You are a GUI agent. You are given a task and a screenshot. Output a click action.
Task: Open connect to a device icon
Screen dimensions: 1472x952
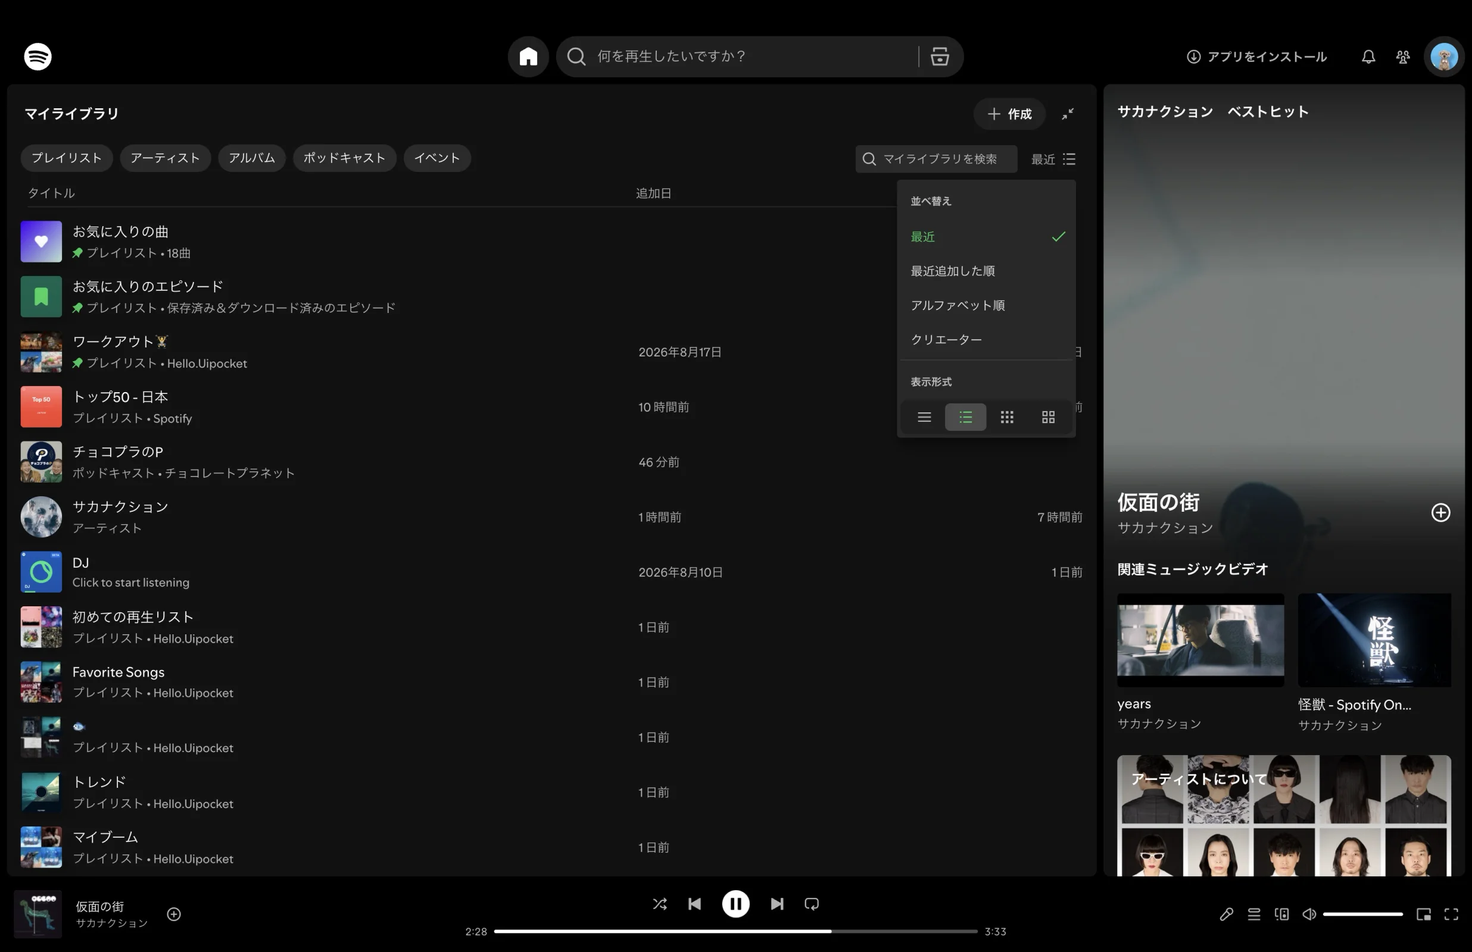point(1281,914)
